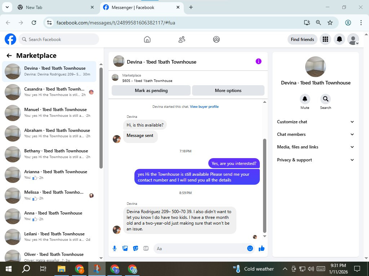Screen dimensions: 369x276
Task: Click the Mark as pending button
Action: [151, 90]
